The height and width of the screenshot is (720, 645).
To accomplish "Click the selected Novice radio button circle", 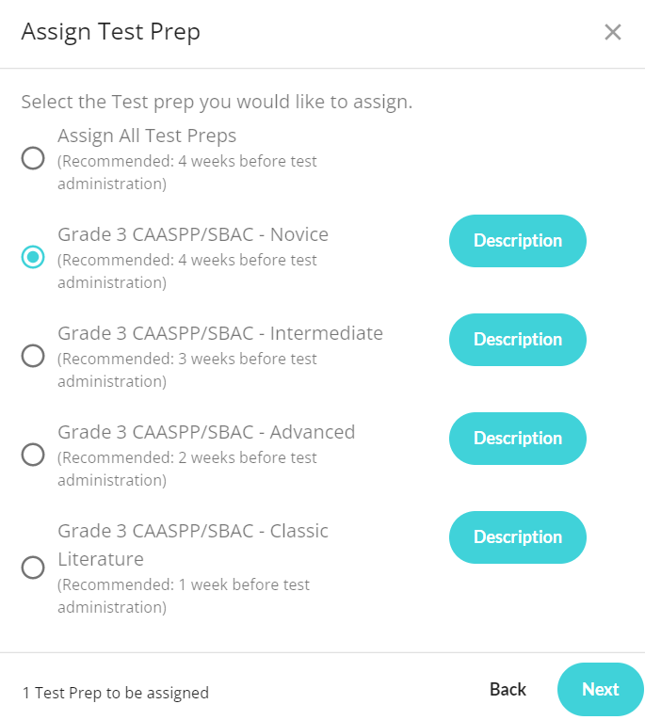I will [33, 257].
